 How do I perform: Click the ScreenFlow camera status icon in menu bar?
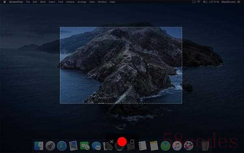coord(194,2)
